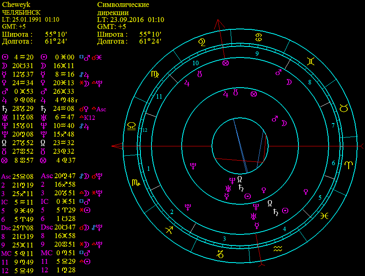Image resolution: width=365 pixels, height=276 pixels.
Task: Click the direction date "LT: 23.09.2016 01:10"
Action: 131,19
